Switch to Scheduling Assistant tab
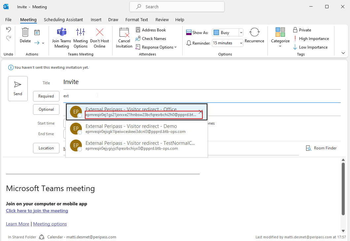The width and height of the screenshot is (350, 241). [63, 20]
